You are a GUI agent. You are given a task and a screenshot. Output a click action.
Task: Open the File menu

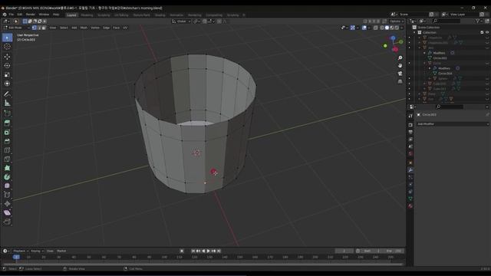click(12, 15)
